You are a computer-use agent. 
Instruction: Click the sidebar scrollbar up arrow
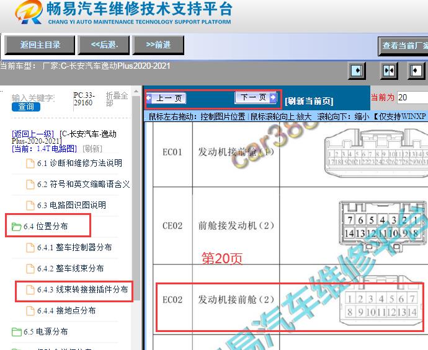pyautogui.click(x=136, y=91)
